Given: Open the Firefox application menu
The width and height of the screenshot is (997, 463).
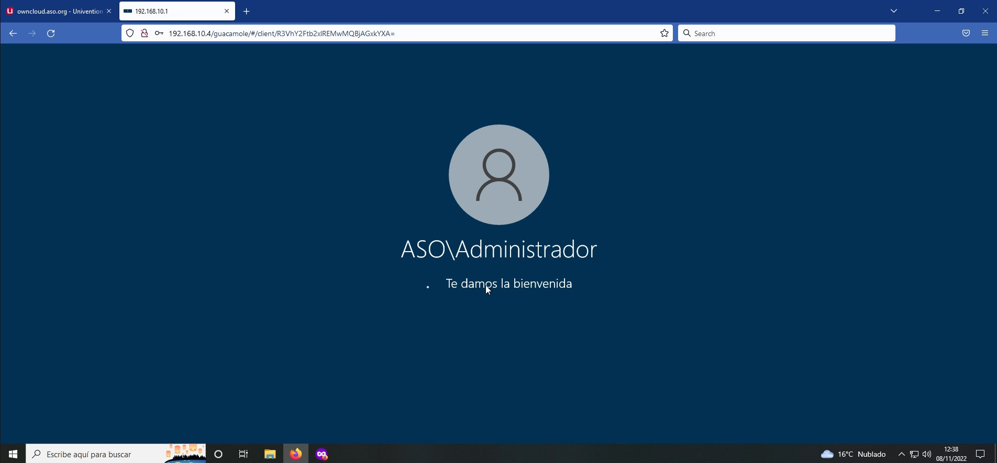Looking at the screenshot, I should tap(984, 33).
